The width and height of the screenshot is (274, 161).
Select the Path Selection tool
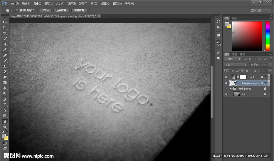(x=5, y=110)
